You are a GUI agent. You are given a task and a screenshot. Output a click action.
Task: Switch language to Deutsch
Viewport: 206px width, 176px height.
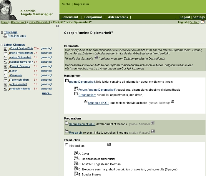click(194, 22)
